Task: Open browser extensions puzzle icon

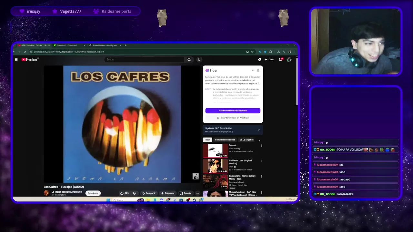Action: click(271, 52)
